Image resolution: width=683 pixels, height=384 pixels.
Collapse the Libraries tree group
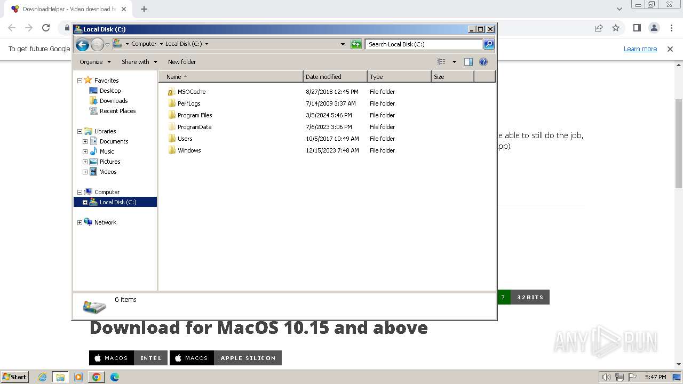[x=80, y=131]
